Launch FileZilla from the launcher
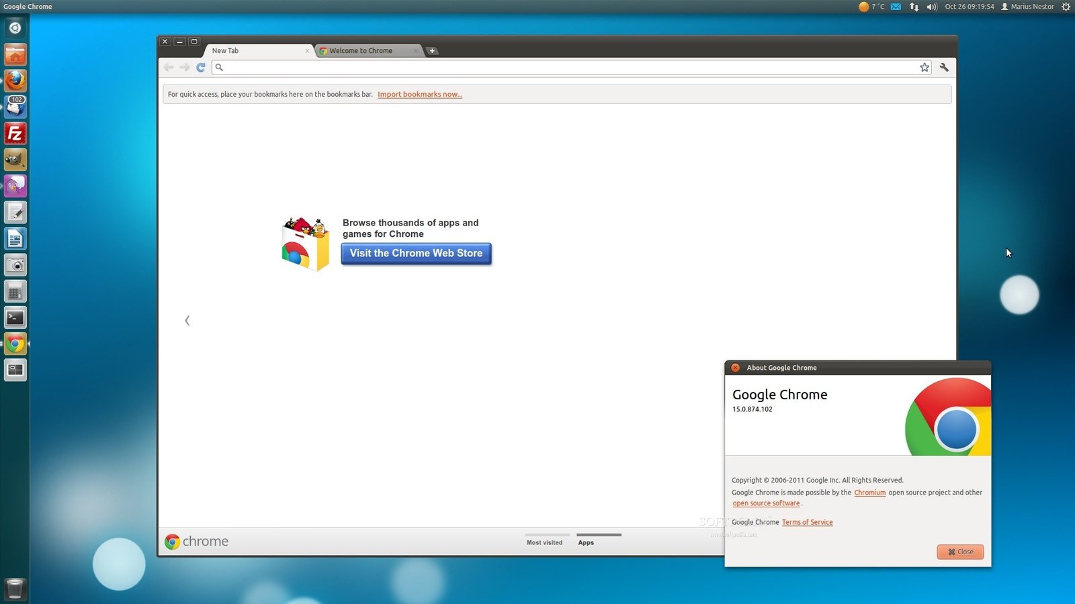1075x604 pixels. point(15,134)
